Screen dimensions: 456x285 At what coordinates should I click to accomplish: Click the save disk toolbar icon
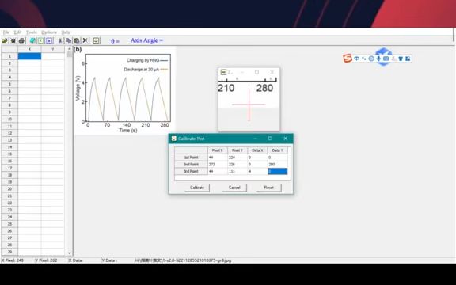pyautogui.click(x=13, y=40)
